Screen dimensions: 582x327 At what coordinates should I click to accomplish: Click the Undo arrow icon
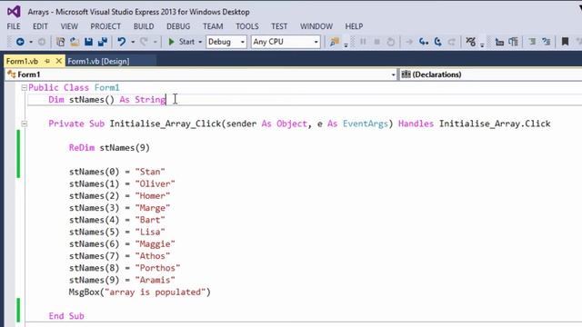click(121, 42)
